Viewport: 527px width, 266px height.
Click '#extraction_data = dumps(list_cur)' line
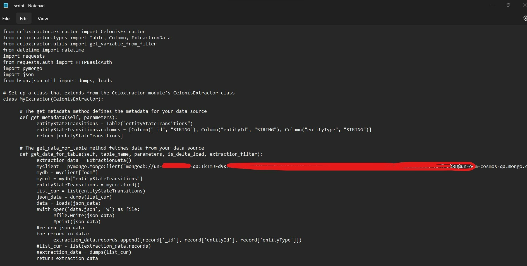coord(84,252)
